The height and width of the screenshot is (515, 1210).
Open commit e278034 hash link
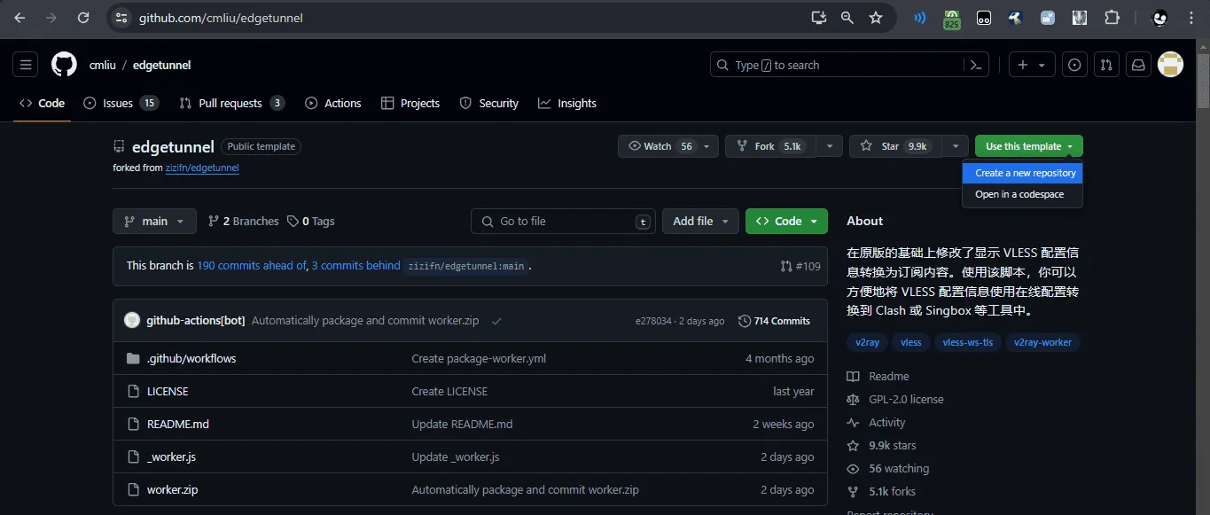point(653,321)
